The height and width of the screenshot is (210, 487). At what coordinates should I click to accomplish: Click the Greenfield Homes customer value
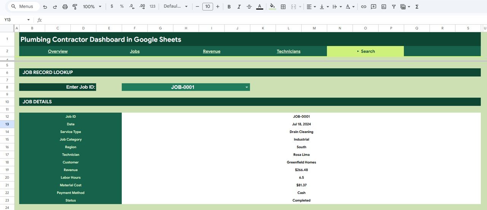[x=301, y=162]
